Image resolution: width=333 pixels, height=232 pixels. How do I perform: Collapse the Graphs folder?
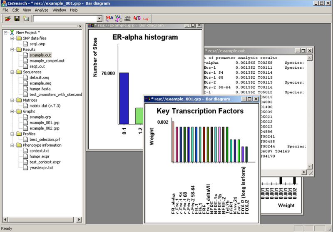12,111
